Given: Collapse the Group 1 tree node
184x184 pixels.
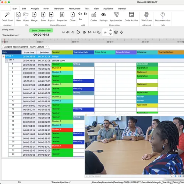Looking at the screenshot, I should (3, 56).
